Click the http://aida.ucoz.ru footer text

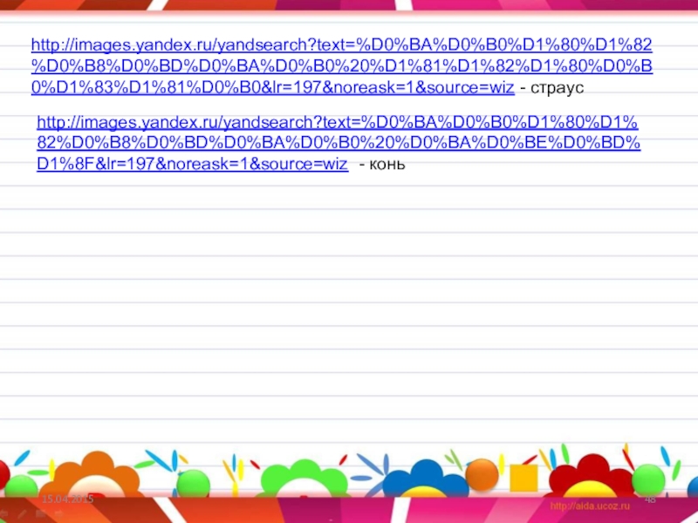[x=590, y=506]
